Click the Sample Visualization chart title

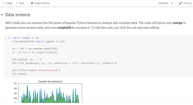50,81
